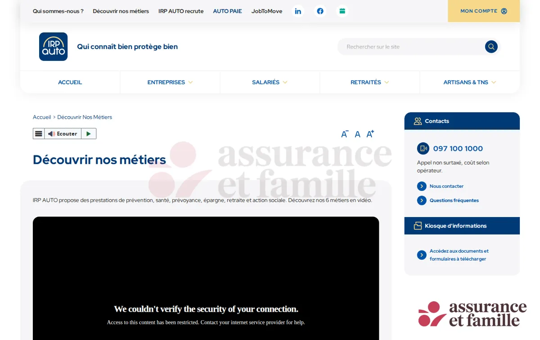Open the ReadSpeaker menu icon
Viewport: 540px width, 340px height.
[39, 134]
